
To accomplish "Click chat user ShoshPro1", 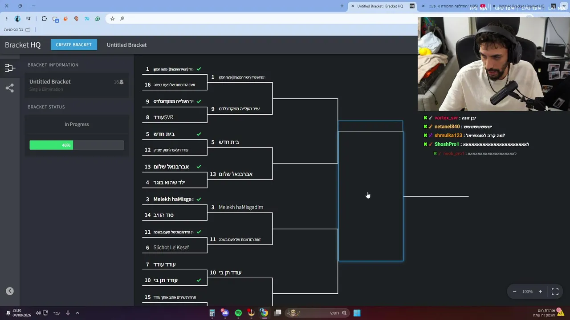I will pos(447,144).
